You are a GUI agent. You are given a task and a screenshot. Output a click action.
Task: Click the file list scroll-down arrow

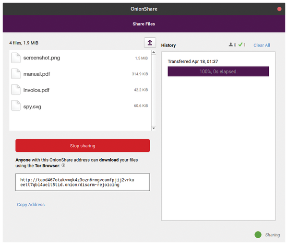pos(154,128)
